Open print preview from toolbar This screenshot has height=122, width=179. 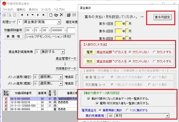click(9, 15)
